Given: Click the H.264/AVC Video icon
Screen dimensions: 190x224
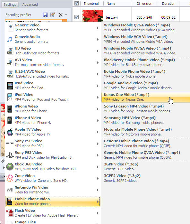Looking at the screenshot, I should [x=10, y=74].
